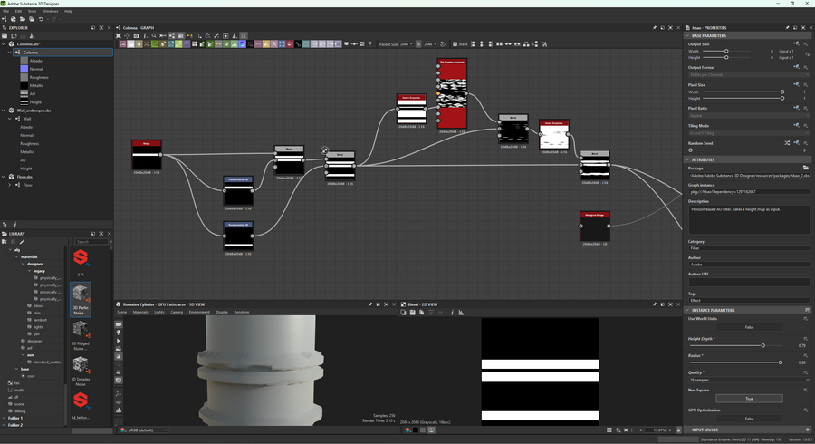Select the 3D Perlin Noise thumbnail
Screen dimensions: 815x444
tap(81, 294)
